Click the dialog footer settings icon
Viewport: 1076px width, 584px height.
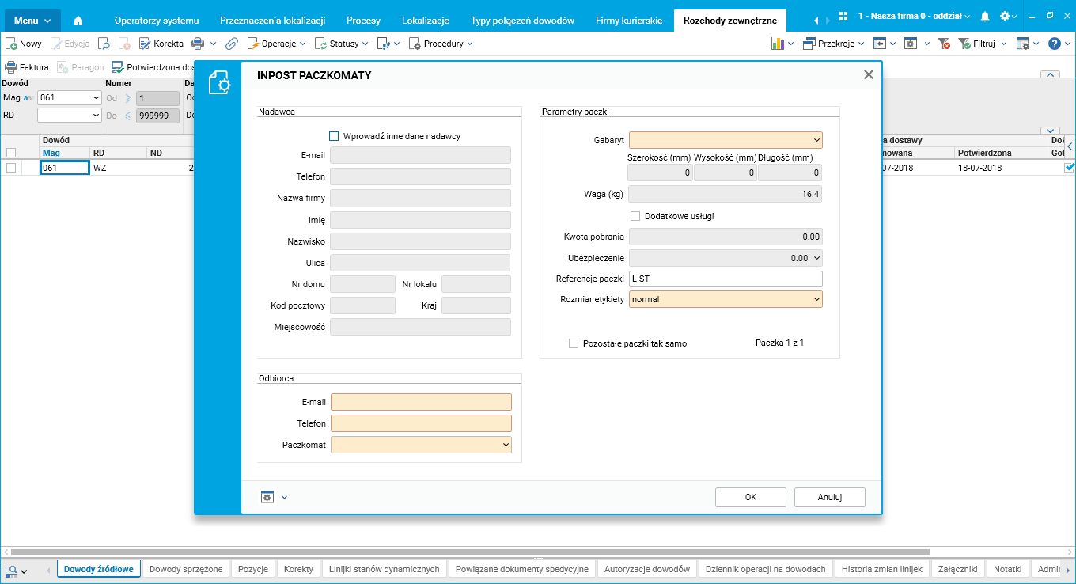click(267, 497)
